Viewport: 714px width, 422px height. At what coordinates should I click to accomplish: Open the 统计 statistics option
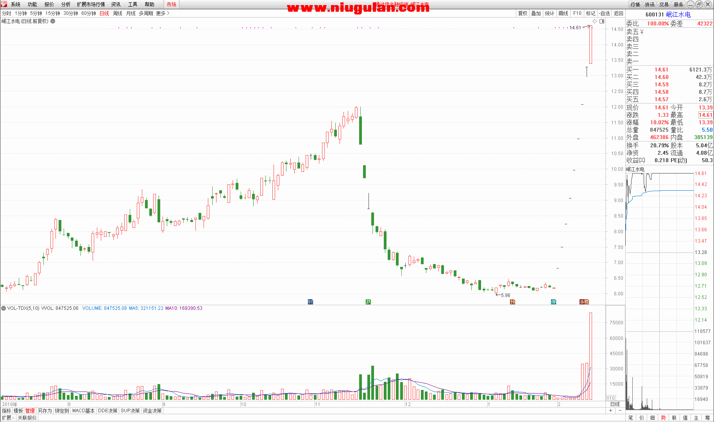pyautogui.click(x=549, y=13)
